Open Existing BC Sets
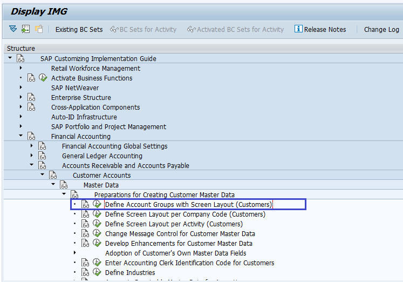Image resolution: width=403 pixels, height=282 pixels. tap(79, 30)
